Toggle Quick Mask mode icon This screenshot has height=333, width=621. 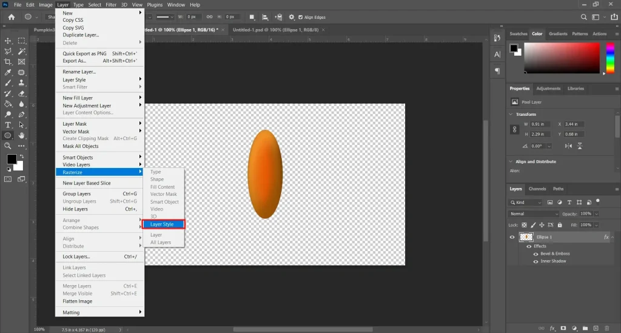7,179
